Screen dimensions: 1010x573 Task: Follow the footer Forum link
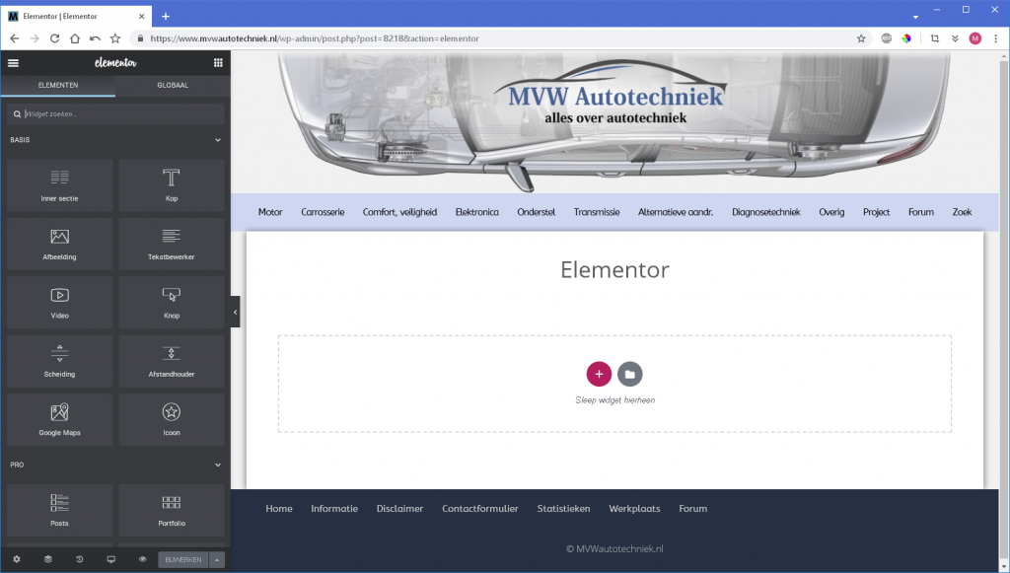693,509
